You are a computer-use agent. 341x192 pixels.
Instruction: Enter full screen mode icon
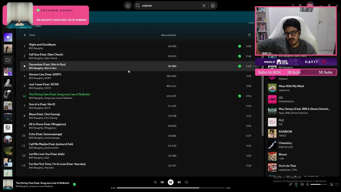pyautogui.click(x=337, y=185)
